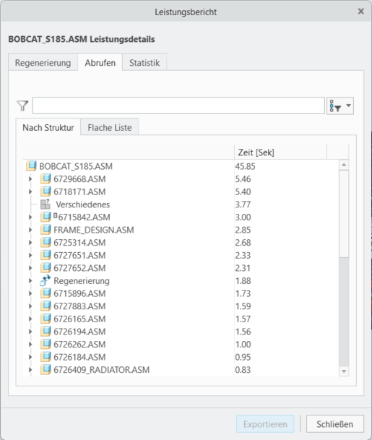Expand the 6726409_RADIATOR.ASM tree node
Image resolution: width=372 pixels, height=440 pixels.
click(30, 370)
